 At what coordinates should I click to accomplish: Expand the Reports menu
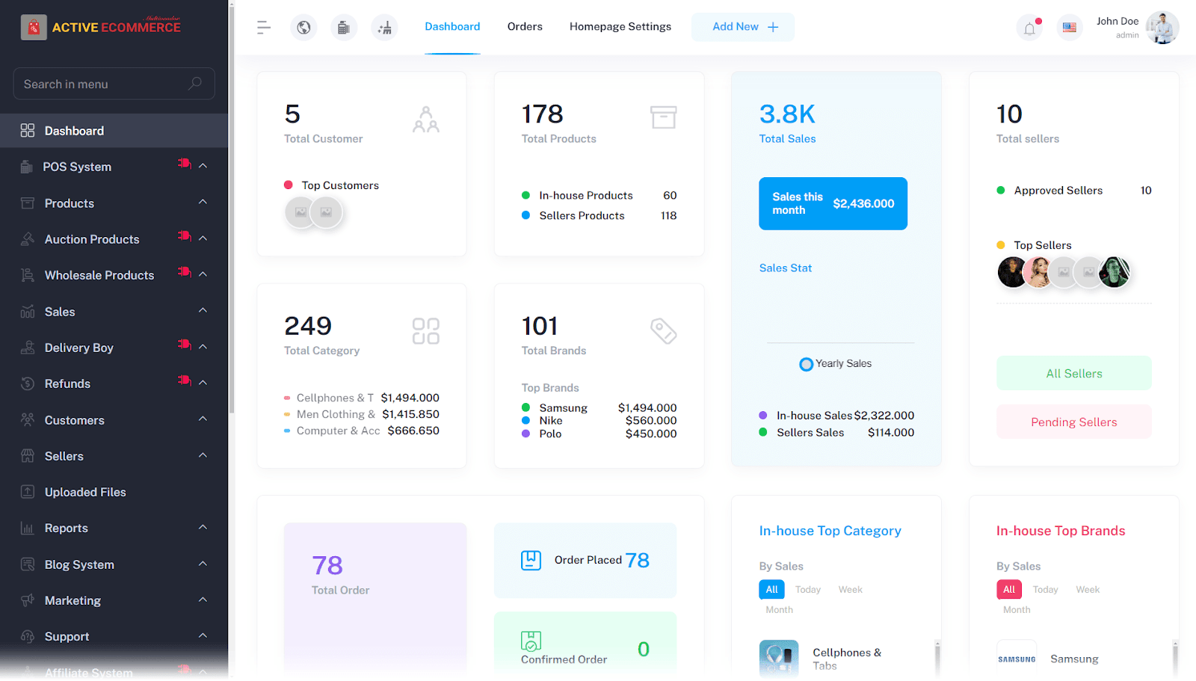click(66, 528)
